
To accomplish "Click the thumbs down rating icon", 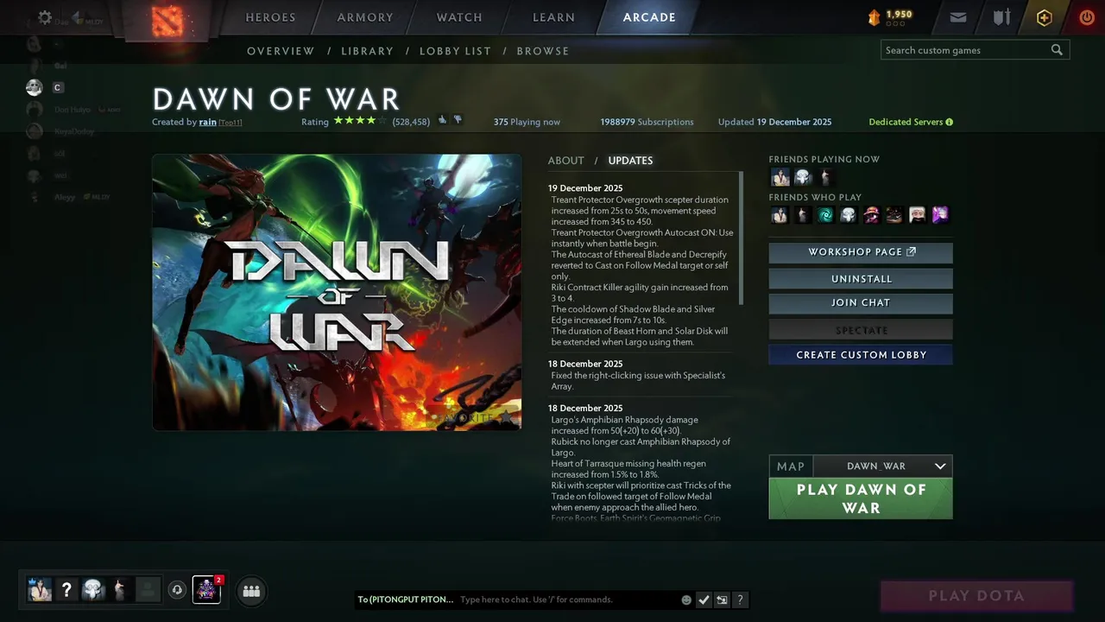I will 458,120.
